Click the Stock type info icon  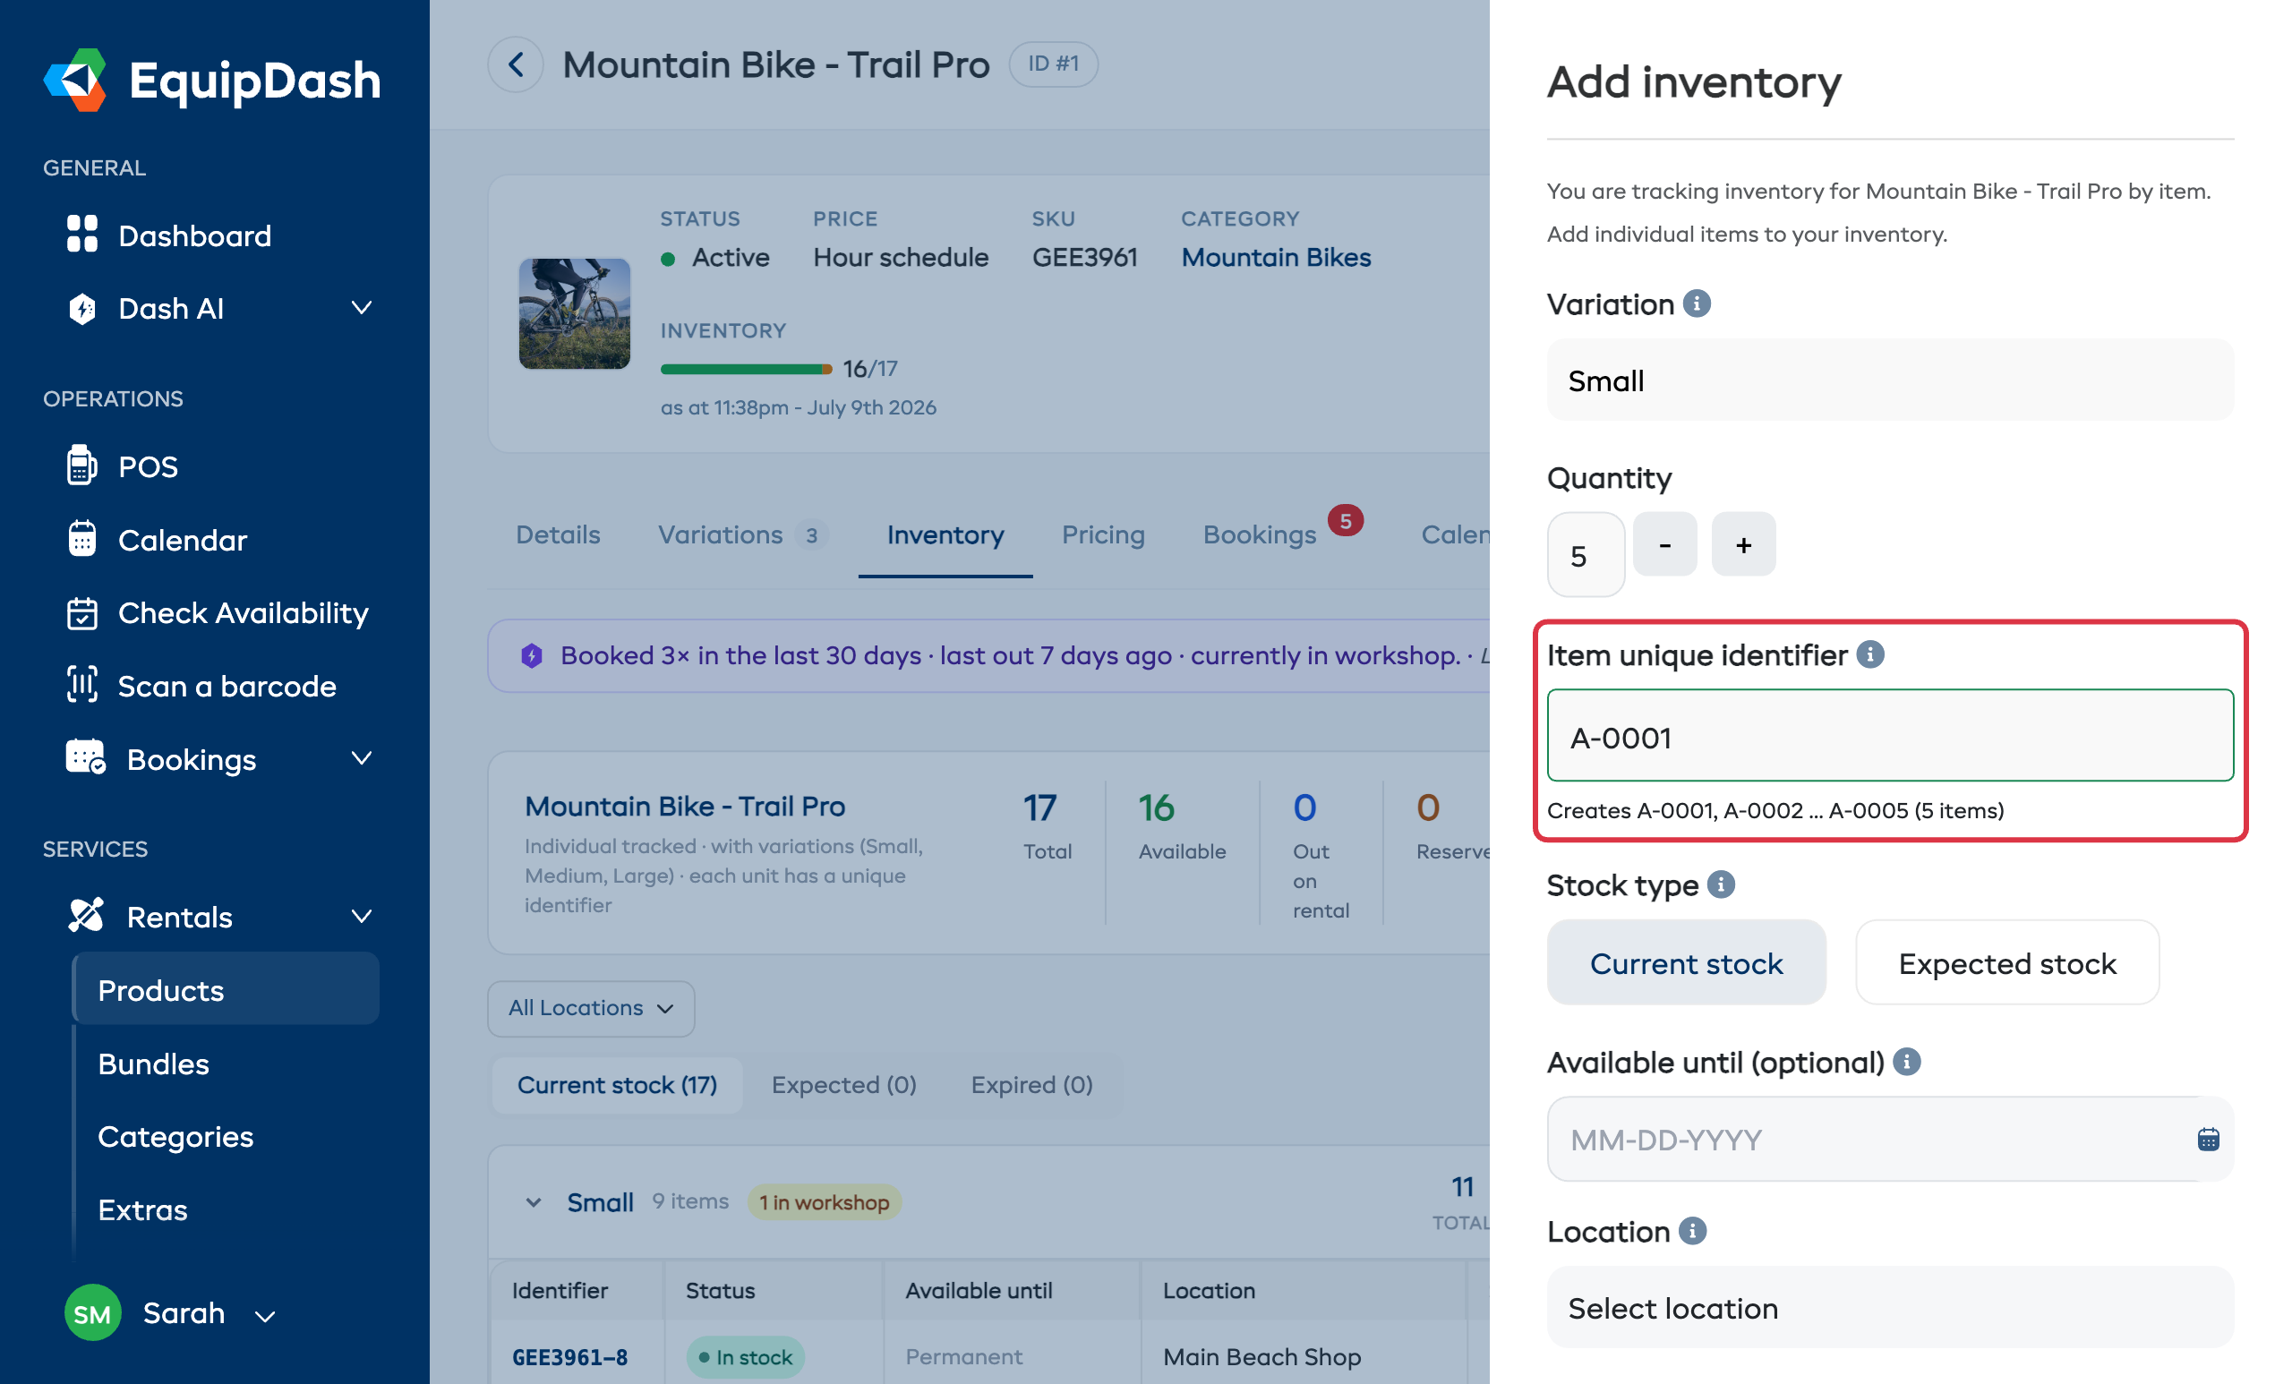coord(1721,884)
